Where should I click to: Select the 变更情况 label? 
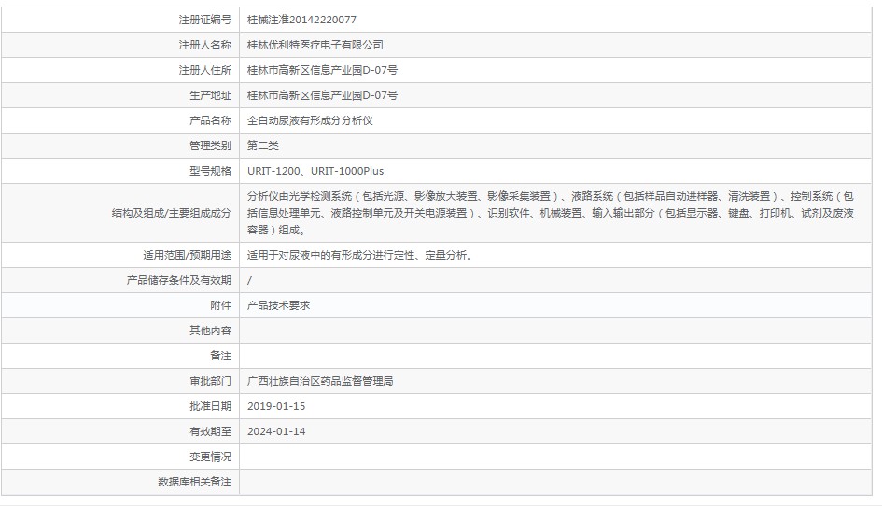coord(210,457)
